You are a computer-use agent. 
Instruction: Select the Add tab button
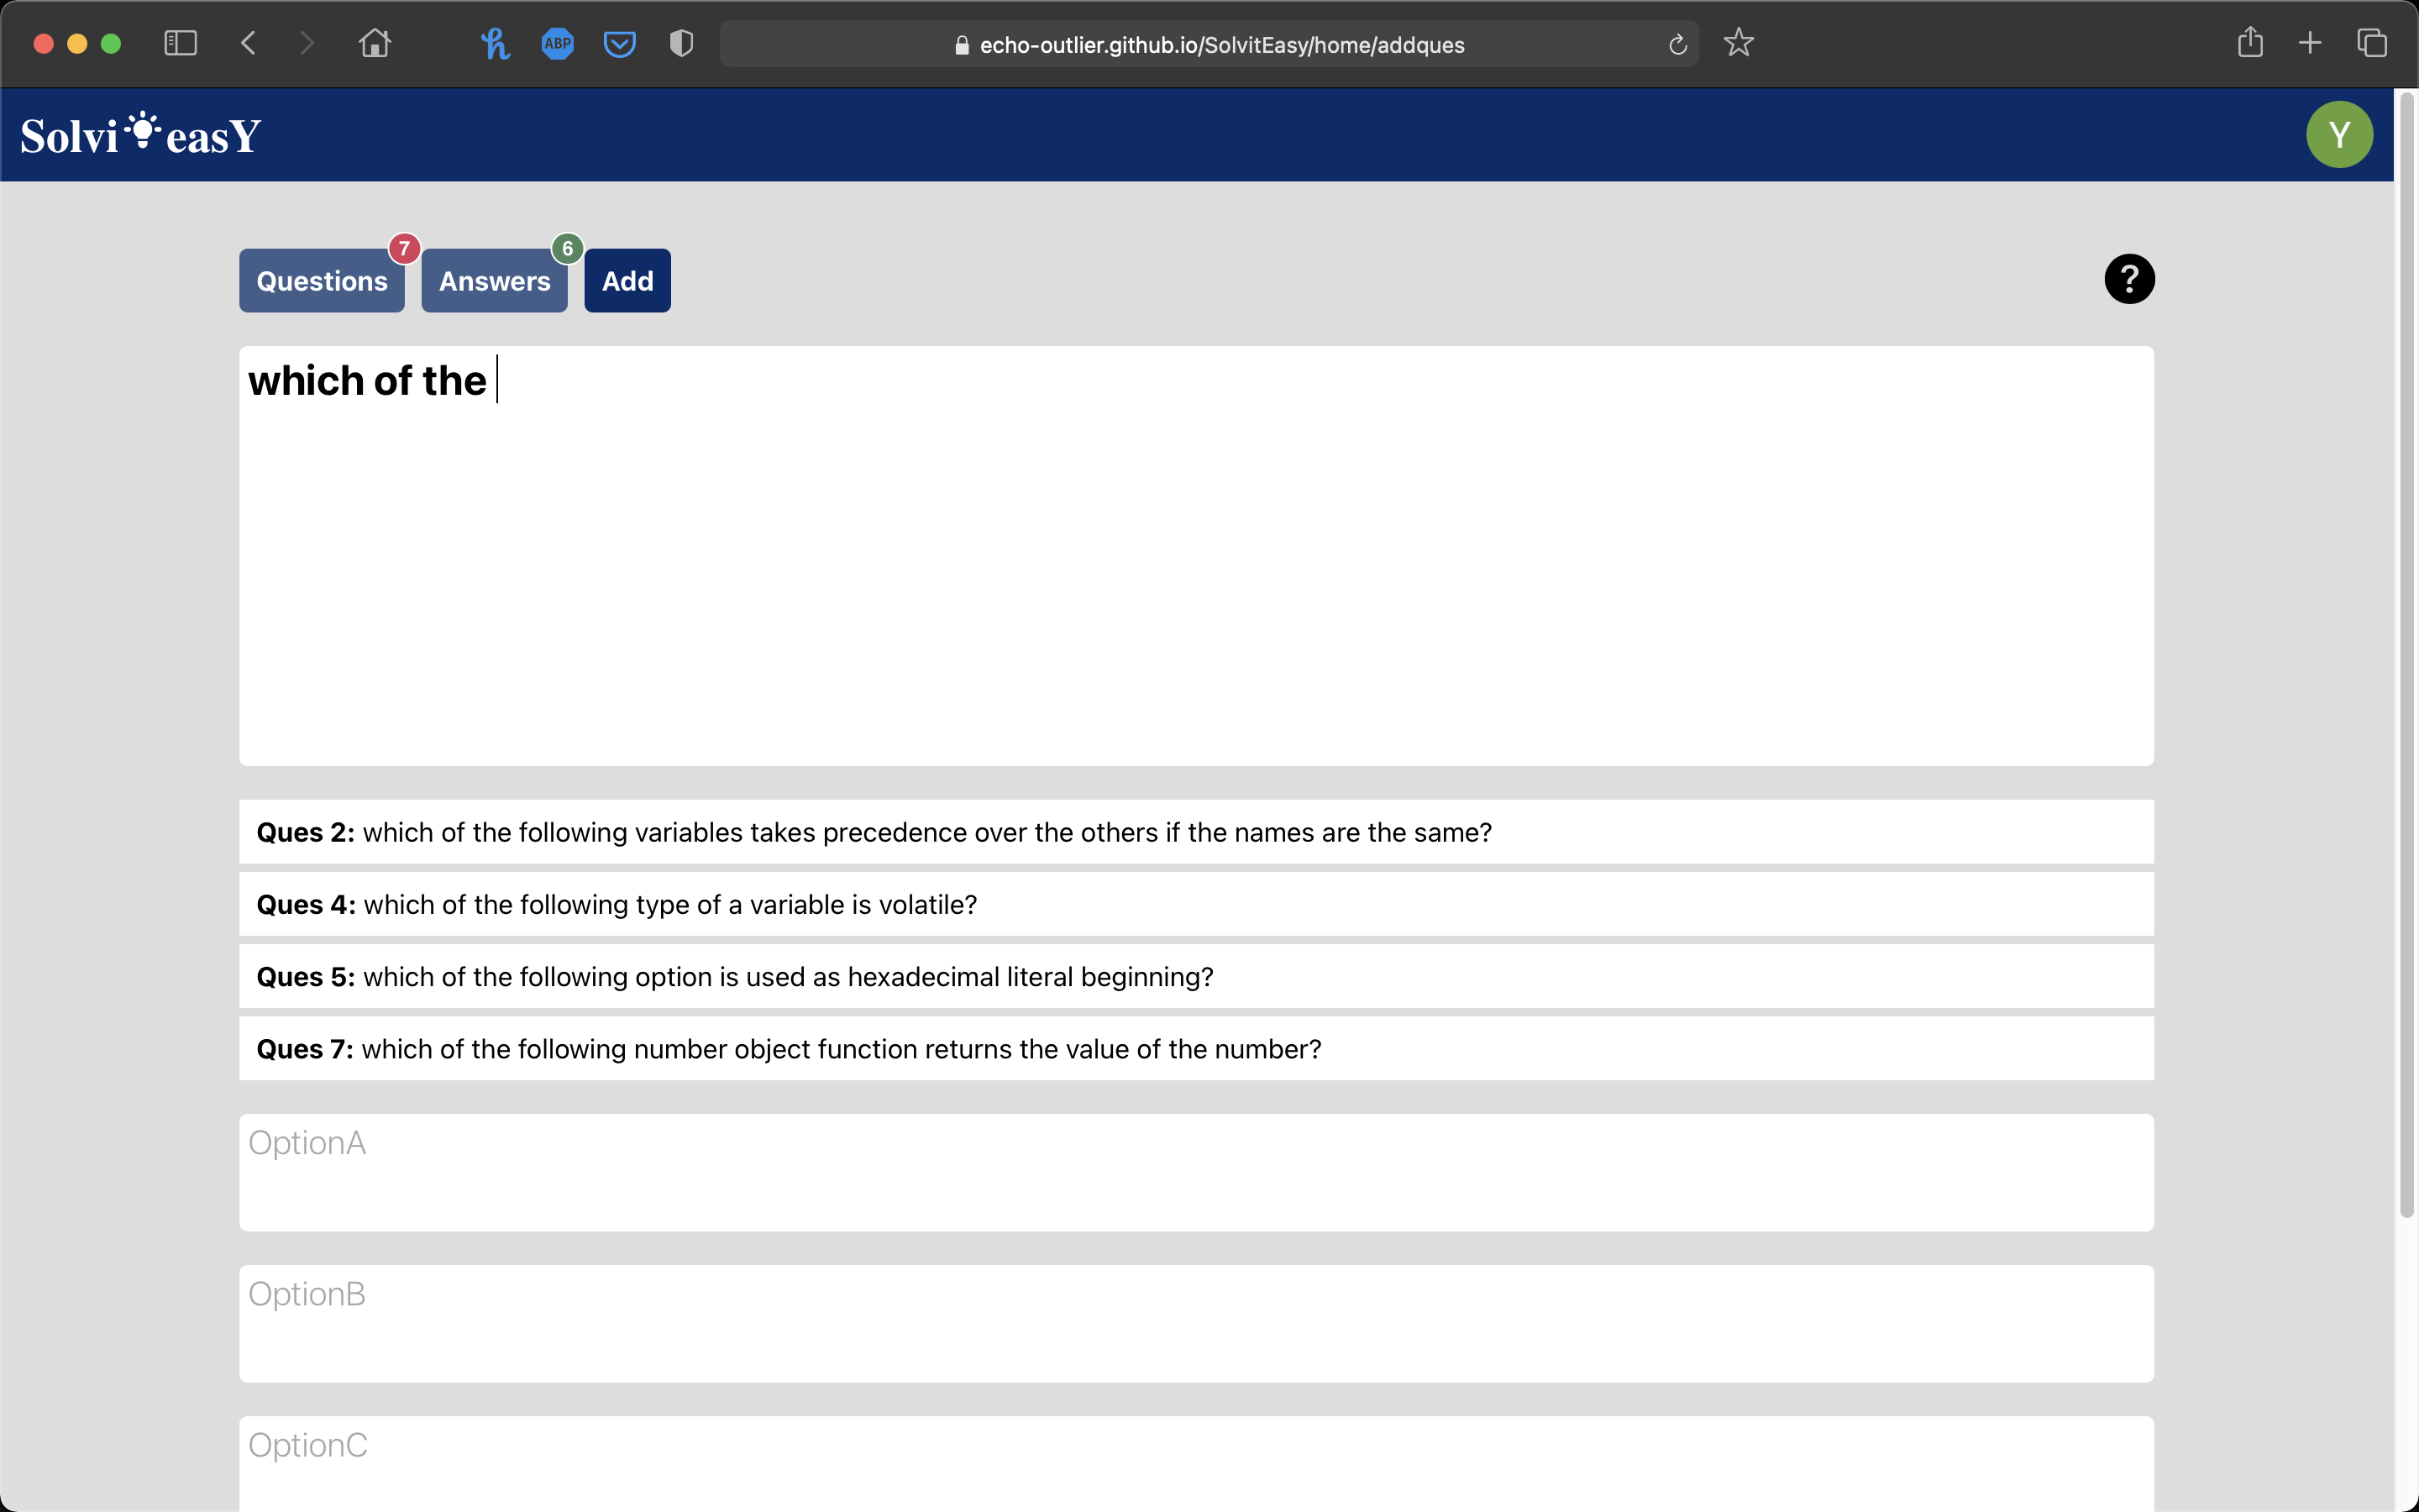pos(627,281)
